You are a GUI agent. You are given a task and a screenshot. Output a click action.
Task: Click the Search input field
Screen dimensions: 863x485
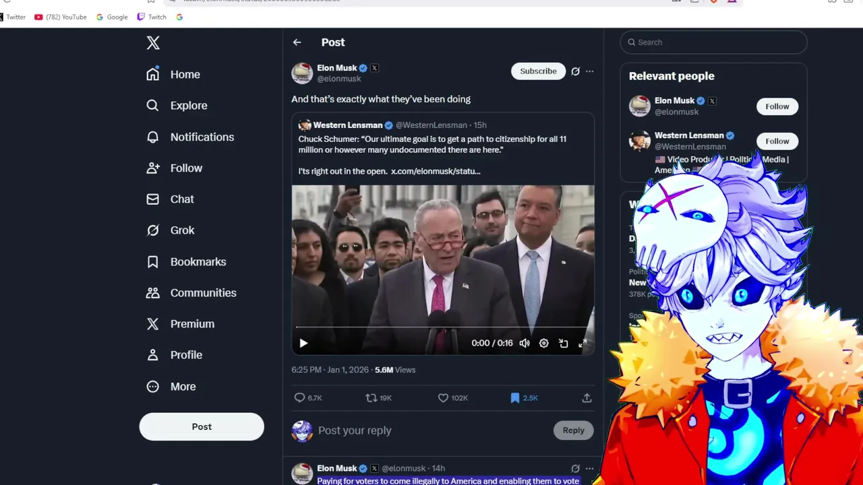coord(713,42)
